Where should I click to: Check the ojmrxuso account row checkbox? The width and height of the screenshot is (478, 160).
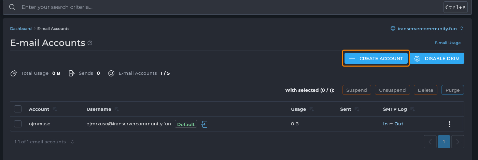pos(18,124)
